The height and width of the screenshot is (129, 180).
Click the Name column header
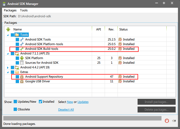point(17,29)
